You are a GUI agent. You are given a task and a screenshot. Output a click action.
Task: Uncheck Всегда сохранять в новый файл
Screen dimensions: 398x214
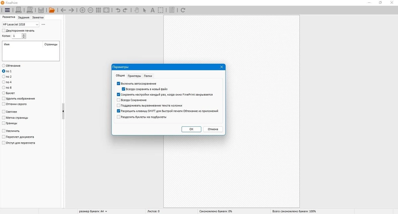coord(124,89)
